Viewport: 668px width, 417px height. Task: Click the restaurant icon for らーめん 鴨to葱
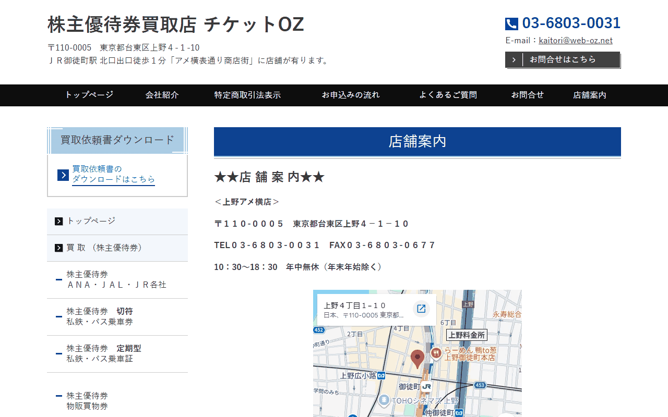437,353
